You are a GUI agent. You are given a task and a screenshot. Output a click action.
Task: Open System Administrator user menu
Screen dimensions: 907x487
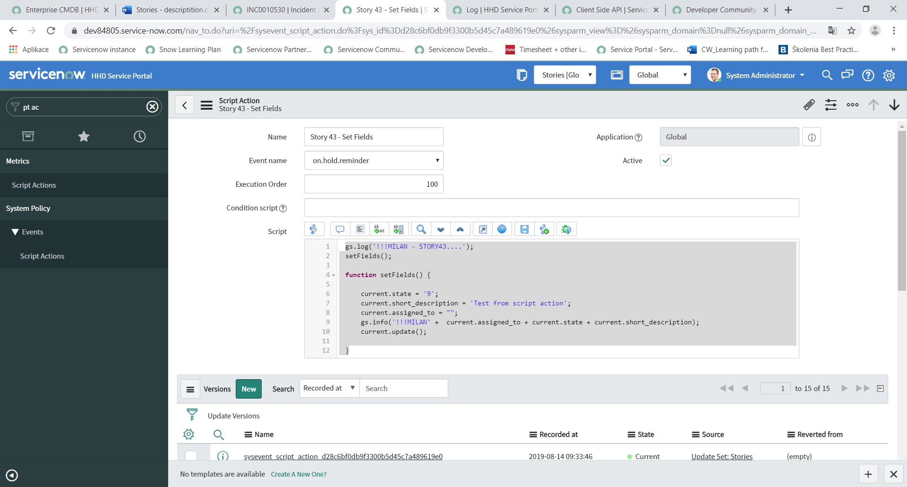756,75
